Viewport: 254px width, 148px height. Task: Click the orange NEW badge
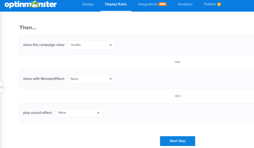point(162,4)
